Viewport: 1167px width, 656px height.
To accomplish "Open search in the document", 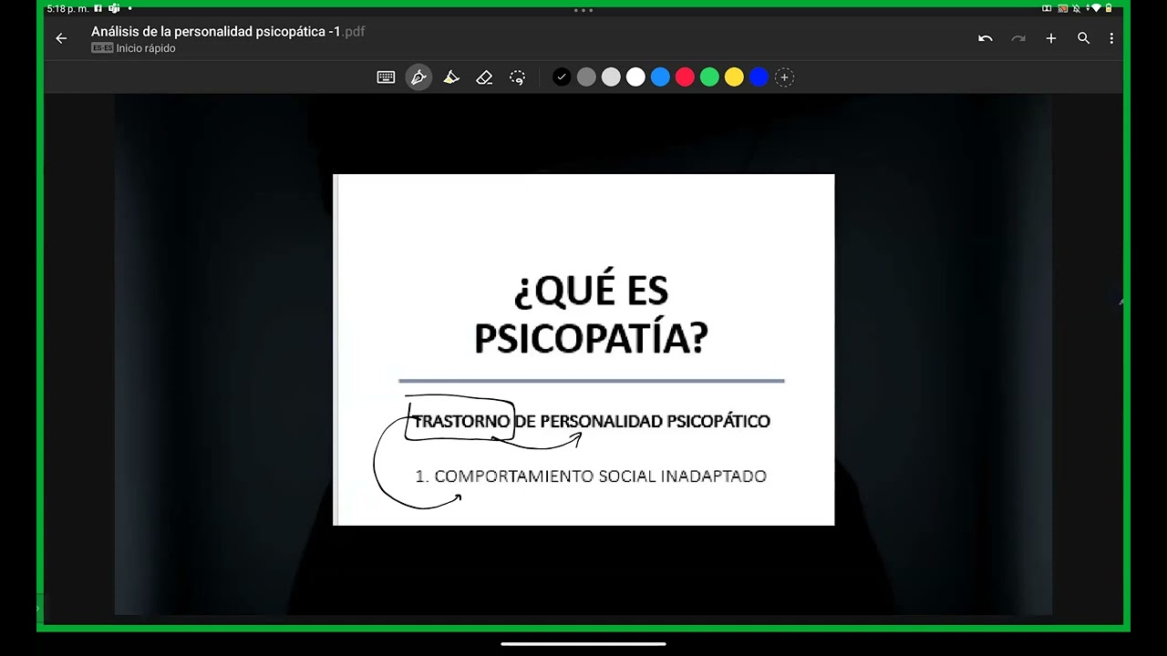I will coord(1083,38).
